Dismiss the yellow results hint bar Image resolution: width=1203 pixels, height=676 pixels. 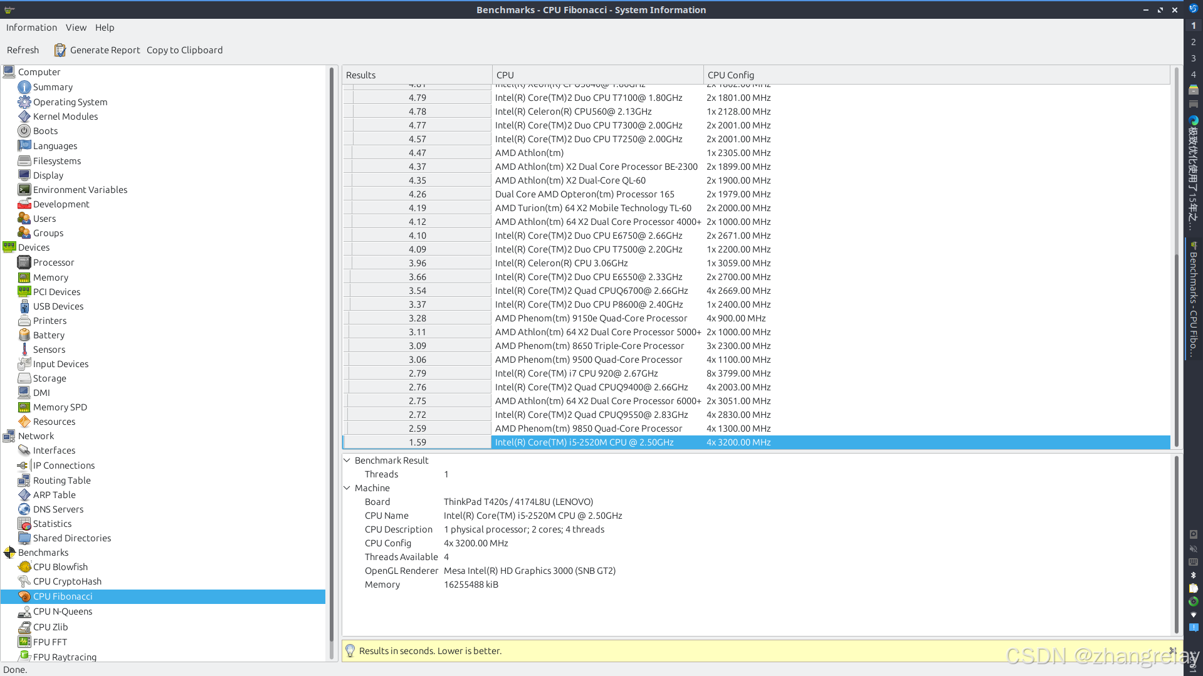pos(1172,650)
